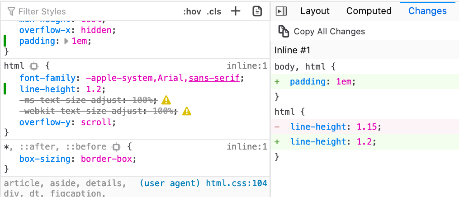Edit the overflow-x hidden value

(x=96, y=30)
